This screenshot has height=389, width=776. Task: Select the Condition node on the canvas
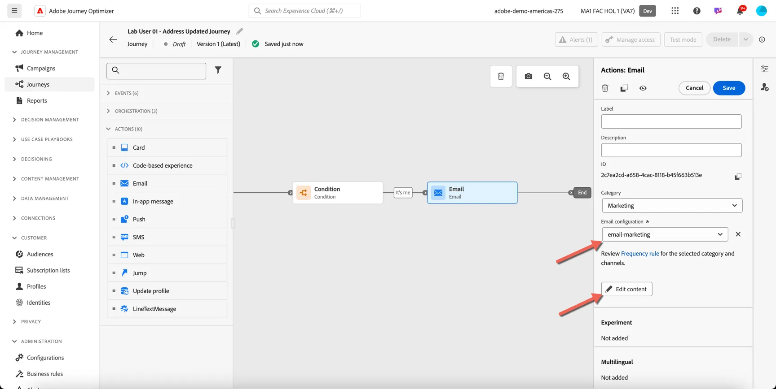338,193
